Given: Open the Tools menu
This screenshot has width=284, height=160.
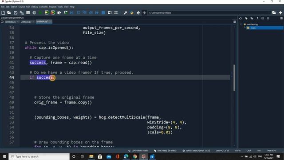Looking at the screenshot, I should pyautogui.click(x=60, y=7).
